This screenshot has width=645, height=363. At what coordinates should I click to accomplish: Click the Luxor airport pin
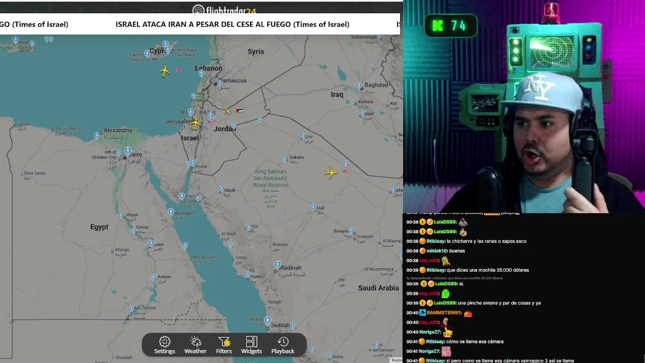(151, 244)
